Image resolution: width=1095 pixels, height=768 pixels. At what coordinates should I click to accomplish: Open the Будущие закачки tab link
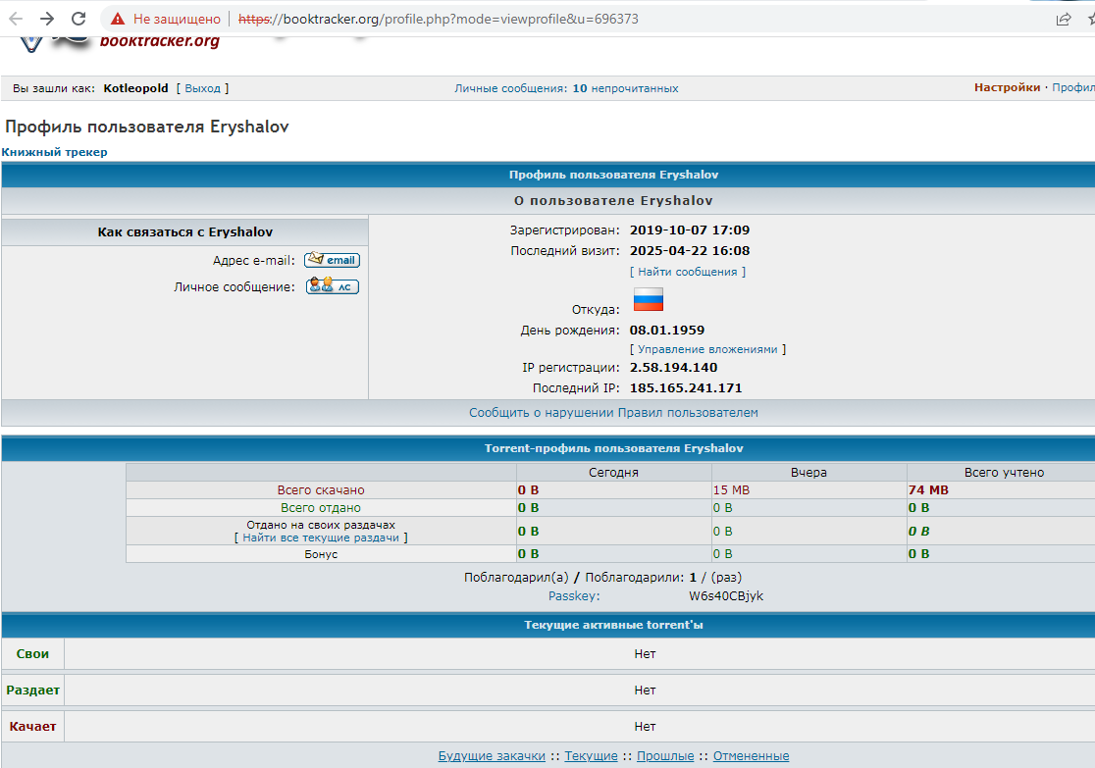coord(492,756)
